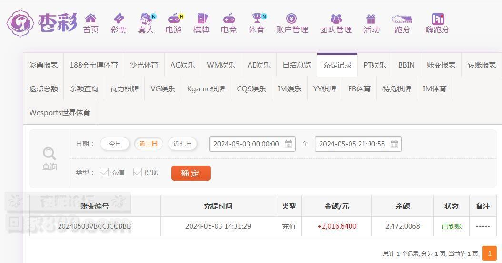Open the 团队管理 people icon
502x263 pixels.
pyautogui.click(x=336, y=19)
